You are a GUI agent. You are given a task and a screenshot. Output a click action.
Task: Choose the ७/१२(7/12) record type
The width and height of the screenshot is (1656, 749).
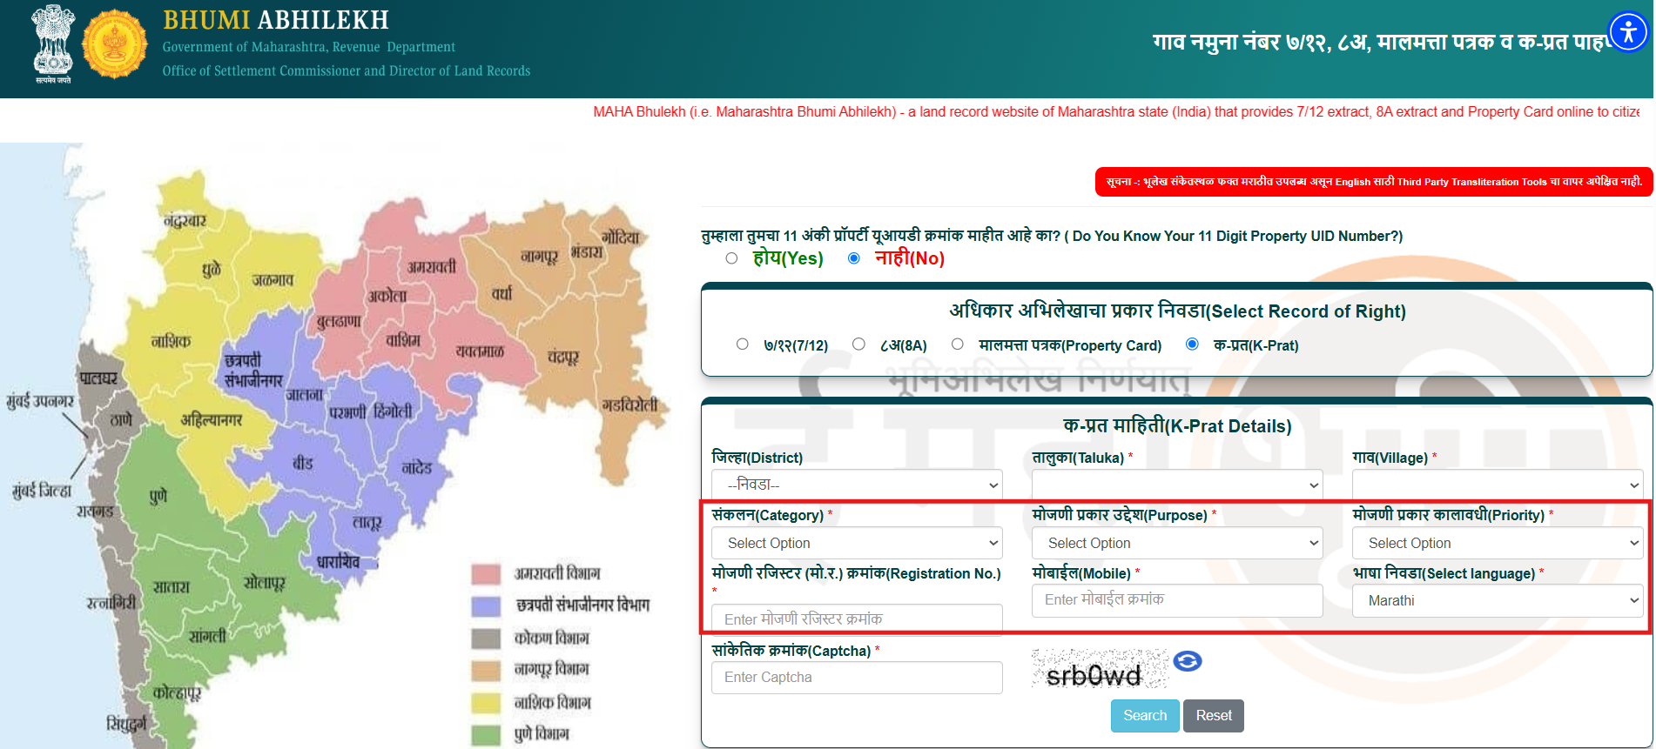point(743,344)
